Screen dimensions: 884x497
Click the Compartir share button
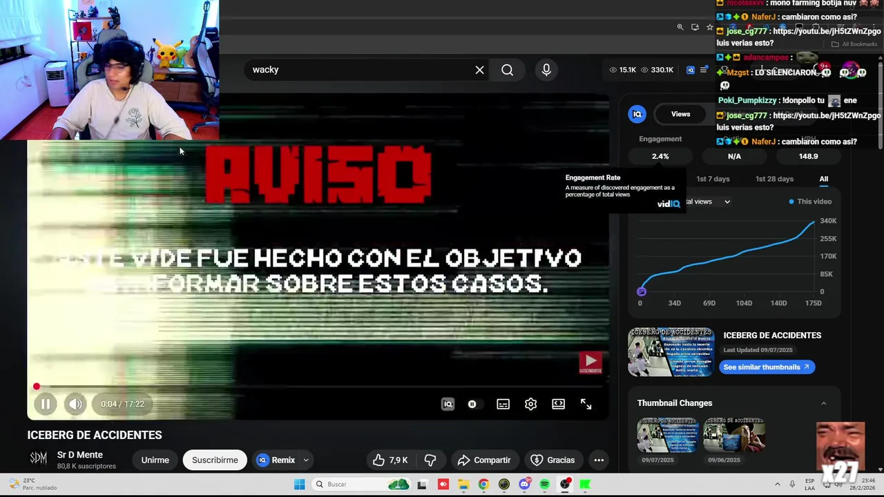pyautogui.click(x=484, y=460)
